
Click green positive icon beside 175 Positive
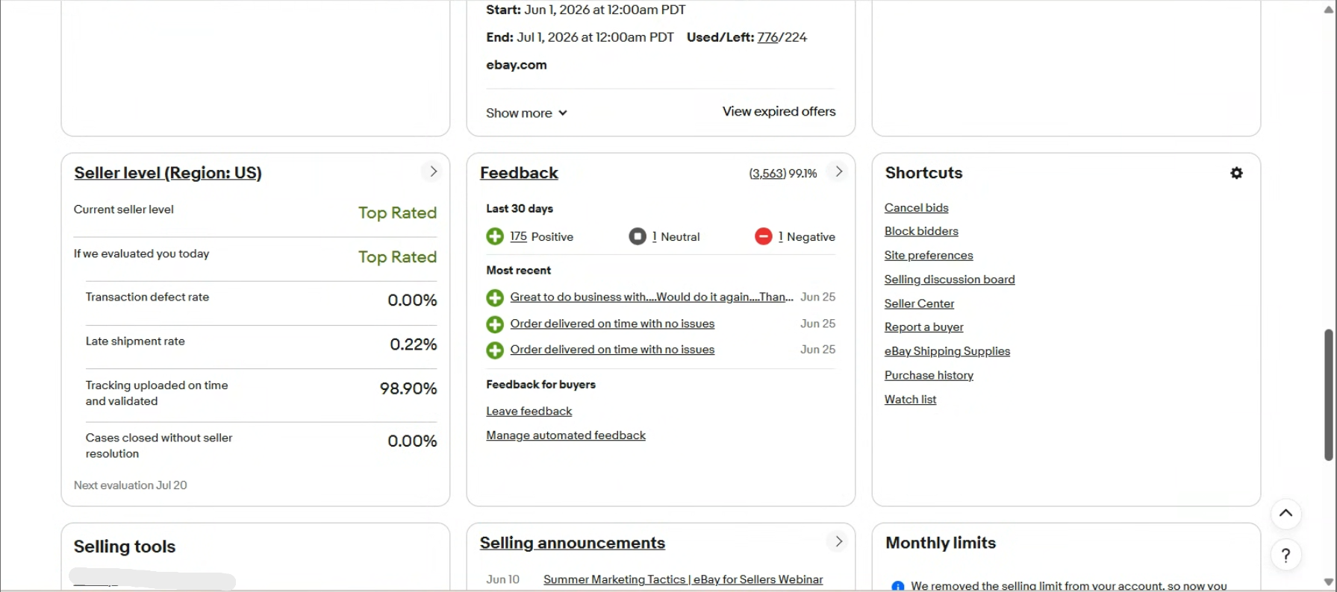pyautogui.click(x=495, y=236)
